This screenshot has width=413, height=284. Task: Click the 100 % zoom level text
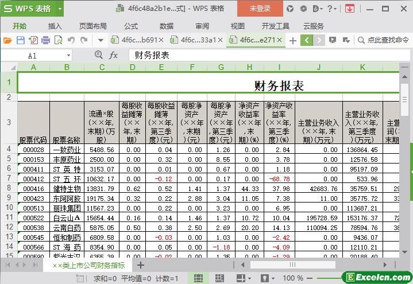click(x=293, y=278)
